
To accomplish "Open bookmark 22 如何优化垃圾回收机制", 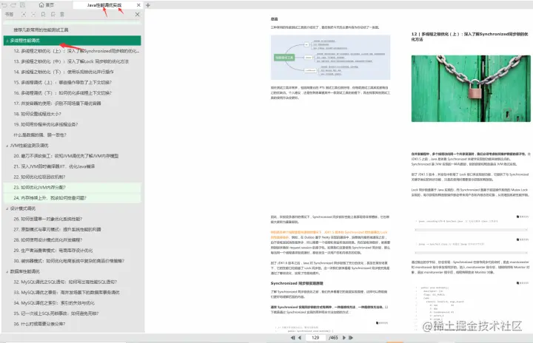I will [x=39, y=177].
